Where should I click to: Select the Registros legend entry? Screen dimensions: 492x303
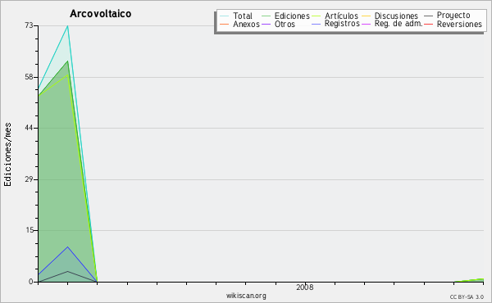click(x=335, y=24)
